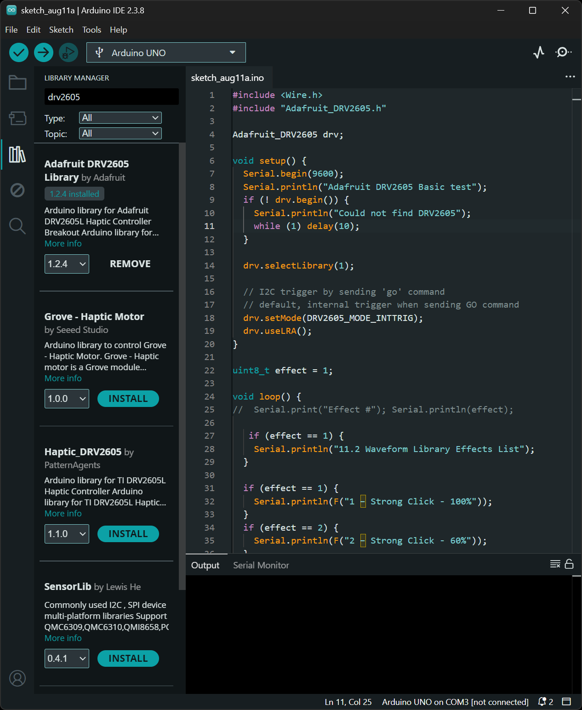Viewport: 582px width, 710px height.
Task: Click the Grove - Haptic Motor title
Action: point(94,317)
